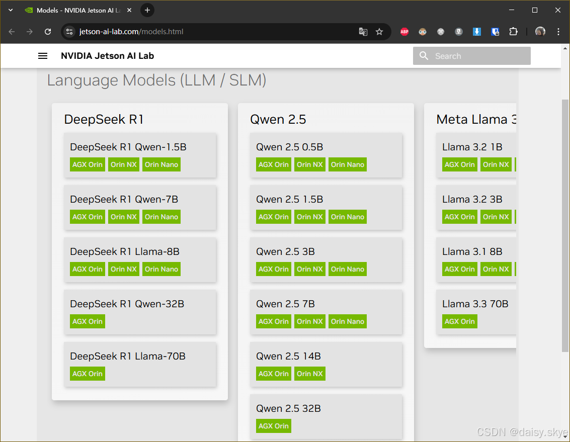Open the user profile avatar
570x442 pixels.
[540, 32]
